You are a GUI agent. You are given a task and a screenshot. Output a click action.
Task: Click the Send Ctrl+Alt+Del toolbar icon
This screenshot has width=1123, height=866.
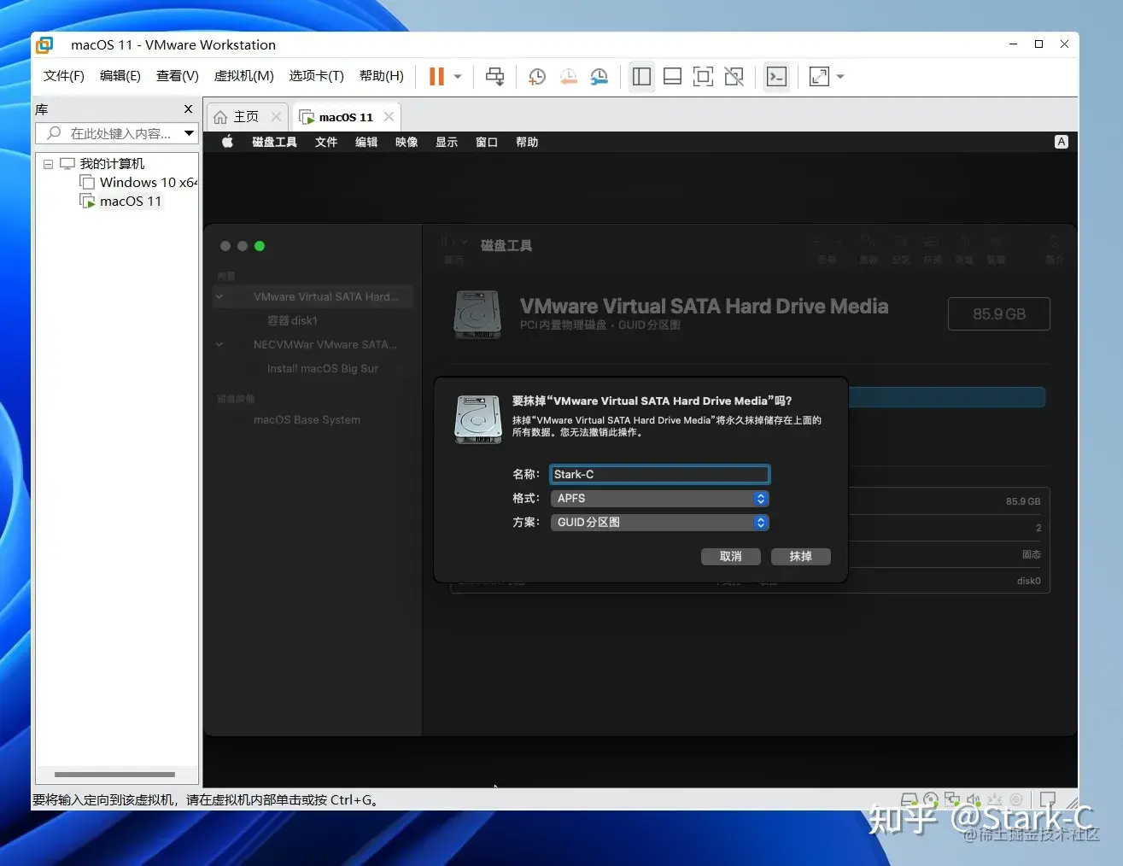click(494, 76)
